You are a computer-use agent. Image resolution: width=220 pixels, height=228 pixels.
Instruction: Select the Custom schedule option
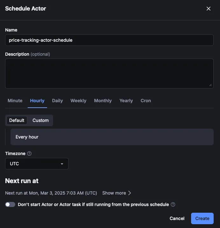click(x=40, y=120)
